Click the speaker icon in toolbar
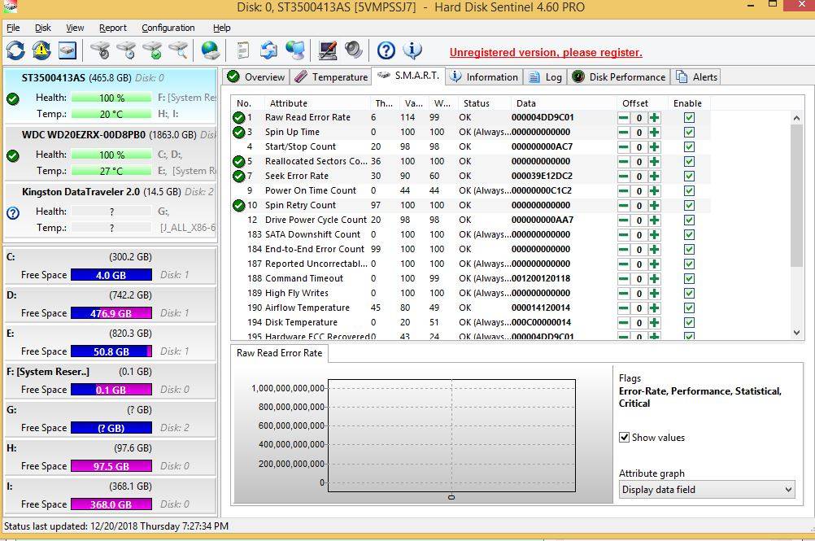Viewport: 815px width, 541px height. (353, 51)
